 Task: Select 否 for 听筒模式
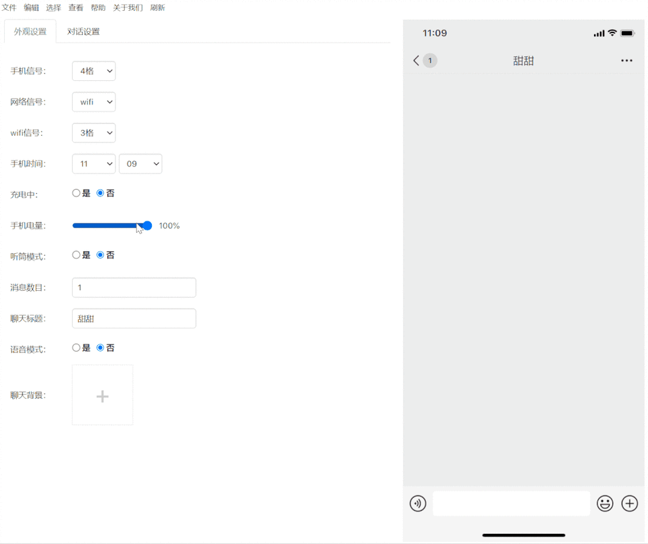click(100, 255)
